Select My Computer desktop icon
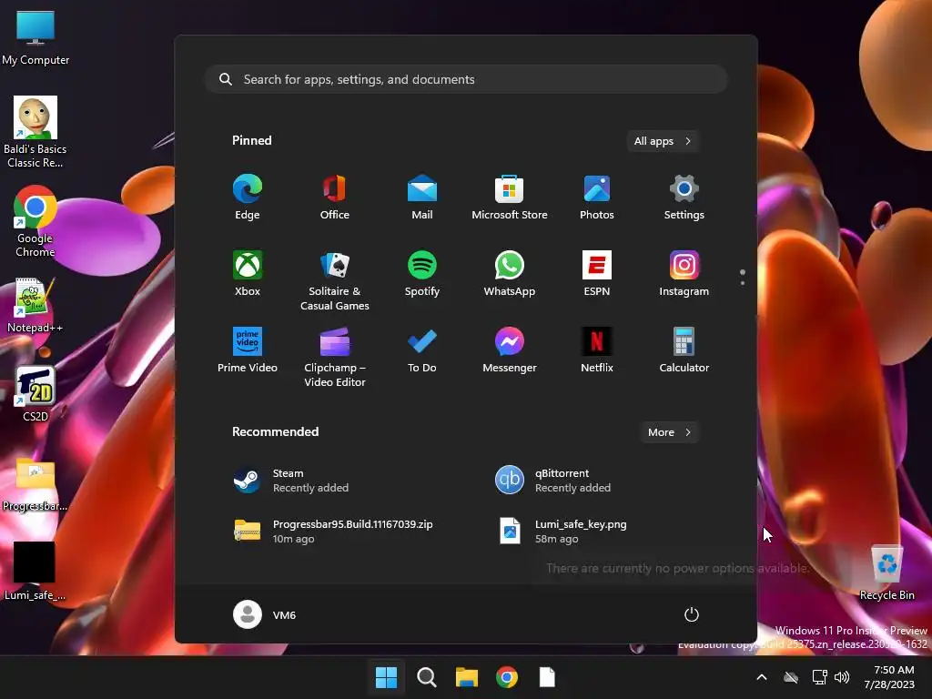The width and height of the screenshot is (932, 699). (x=35, y=38)
